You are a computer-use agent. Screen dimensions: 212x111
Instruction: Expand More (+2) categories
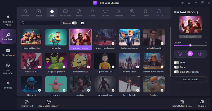click(159, 13)
